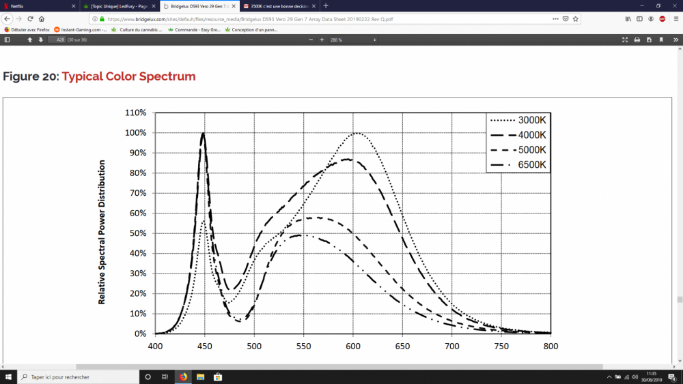Switch PDF to presentation mode
Viewport: 683px width, 384px height.
(x=625, y=40)
